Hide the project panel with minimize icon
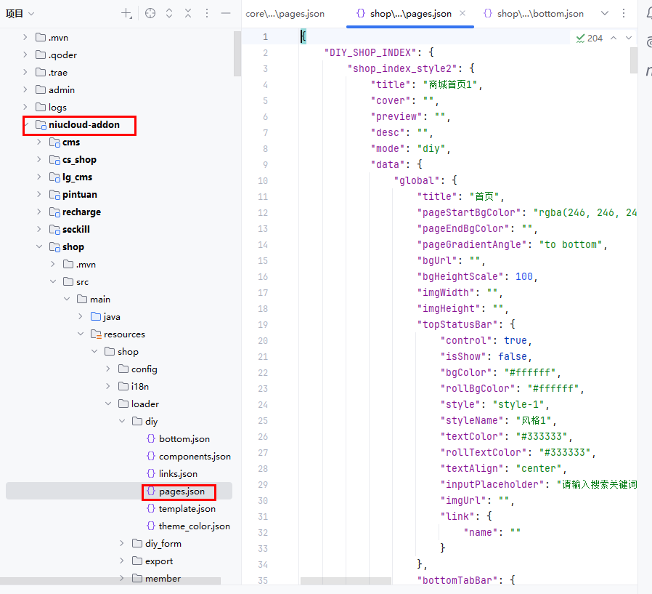The image size is (652, 594). point(226,13)
